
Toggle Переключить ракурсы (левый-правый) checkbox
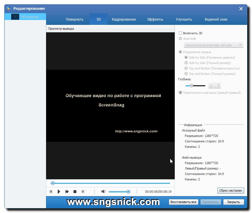pos(180,93)
